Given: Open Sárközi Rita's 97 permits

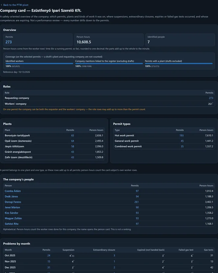Looking at the screenshot, I should [x=137, y=224].
